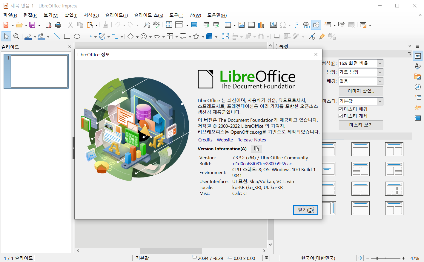The height and width of the screenshot is (262, 424).
Task: Click the Release Notes link
Action: point(252,140)
